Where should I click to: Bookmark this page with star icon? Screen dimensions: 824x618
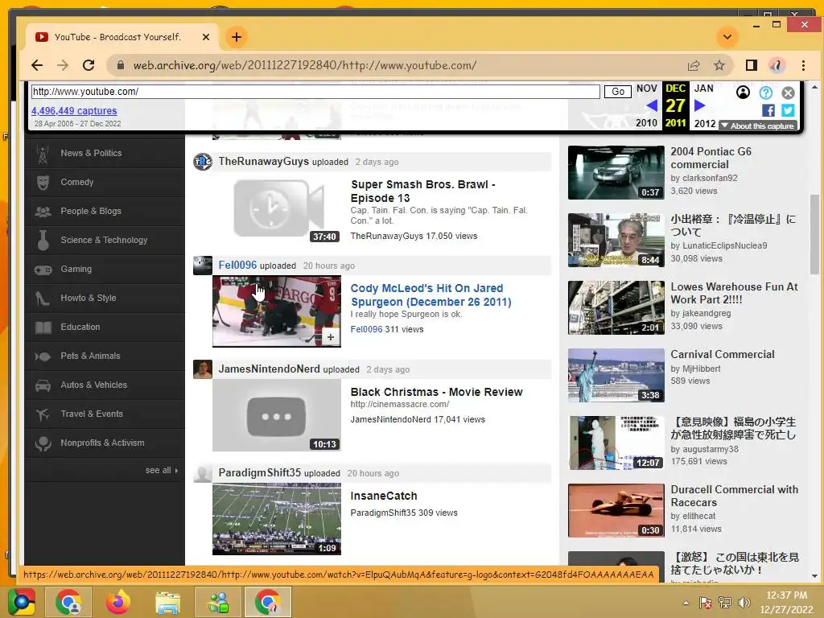coord(719,65)
